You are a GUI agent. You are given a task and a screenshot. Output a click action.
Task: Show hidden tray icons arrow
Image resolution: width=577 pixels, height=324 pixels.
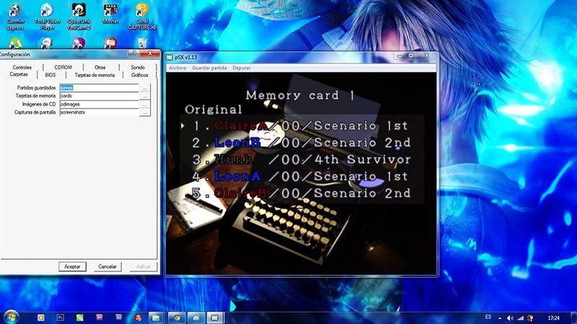coord(500,318)
